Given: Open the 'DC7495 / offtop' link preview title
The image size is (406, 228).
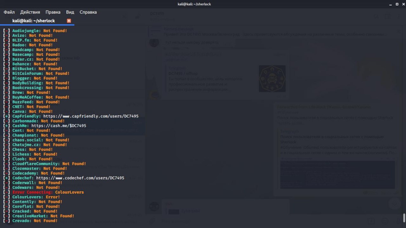Looking at the screenshot, I should (x=183, y=74).
